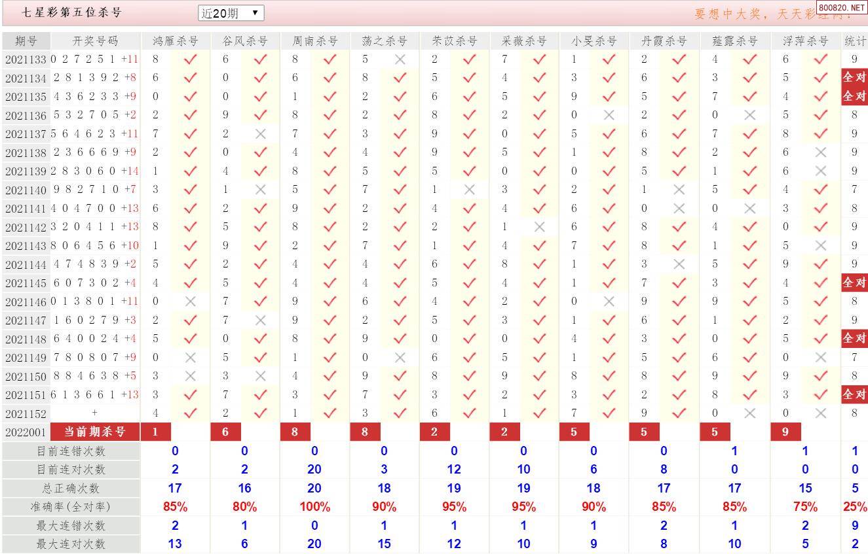Click the X mark for 谷风杀号 in row 2021140
Screen dimensions: 868x554
point(260,190)
